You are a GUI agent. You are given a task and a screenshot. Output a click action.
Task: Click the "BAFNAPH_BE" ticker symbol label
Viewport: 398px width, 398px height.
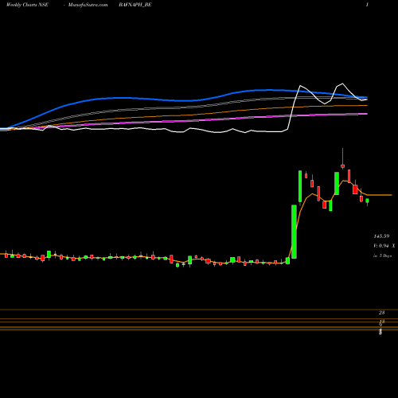click(x=135, y=5)
